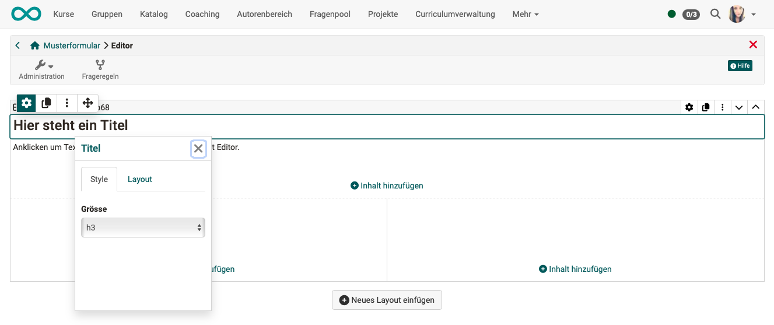Image resolution: width=774 pixels, height=325 pixels.
Task: Switch to the Layout tab
Action: point(140,179)
